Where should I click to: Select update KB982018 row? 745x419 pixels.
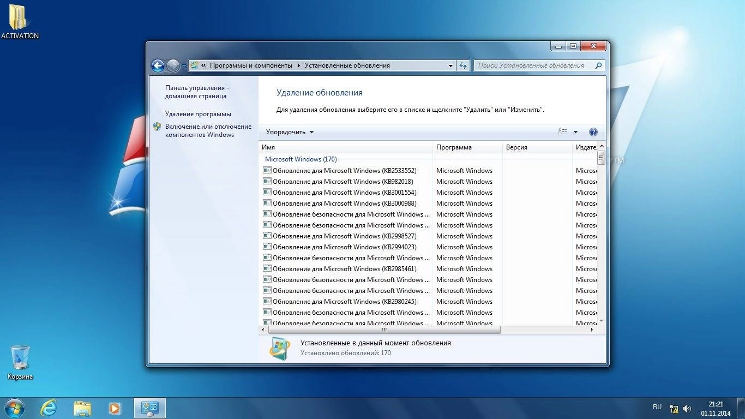pyautogui.click(x=428, y=182)
